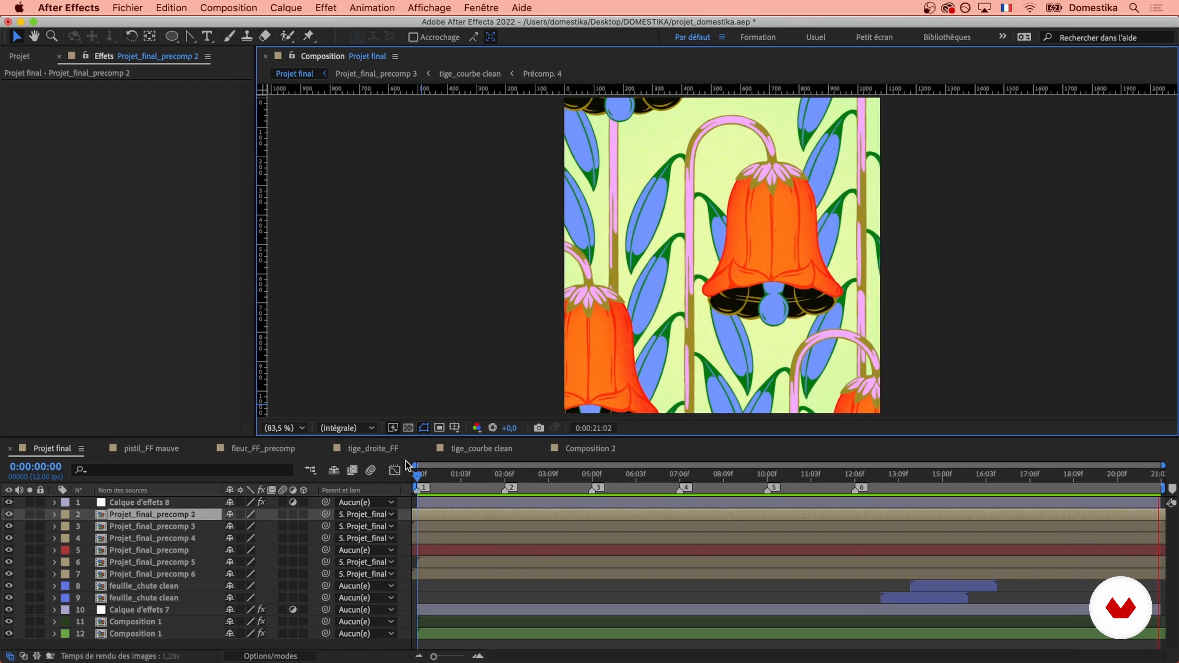Screen dimensions: 1179x663
Task: Open grid and guide options icon
Action: tap(454, 428)
